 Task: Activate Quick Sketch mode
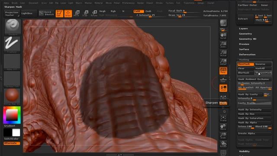pyautogui.click(x=46, y=13)
